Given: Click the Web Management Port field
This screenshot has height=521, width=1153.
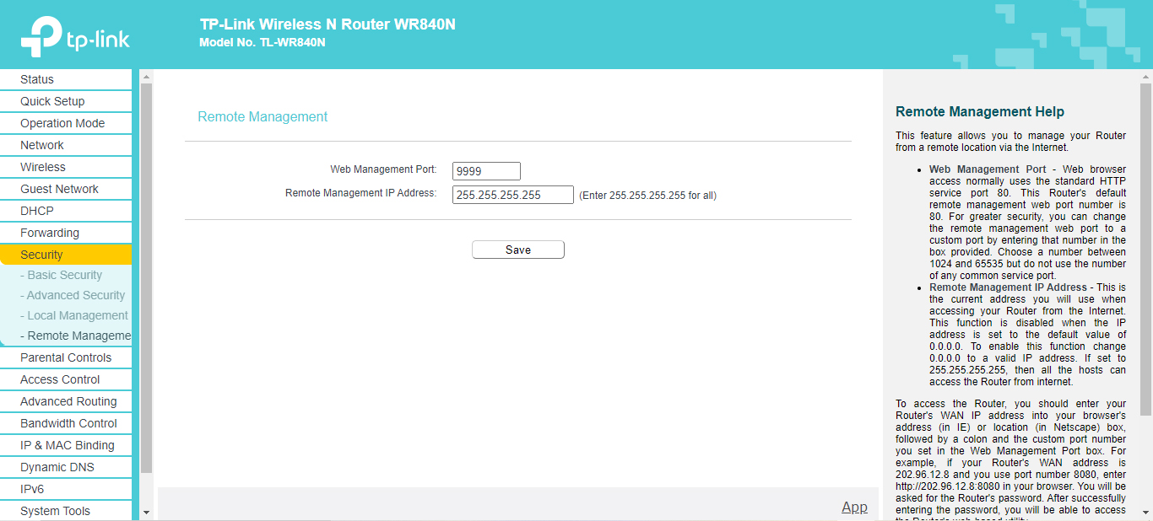Looking at the screenshot, I should pyautogui.click(x=486, y=171).
